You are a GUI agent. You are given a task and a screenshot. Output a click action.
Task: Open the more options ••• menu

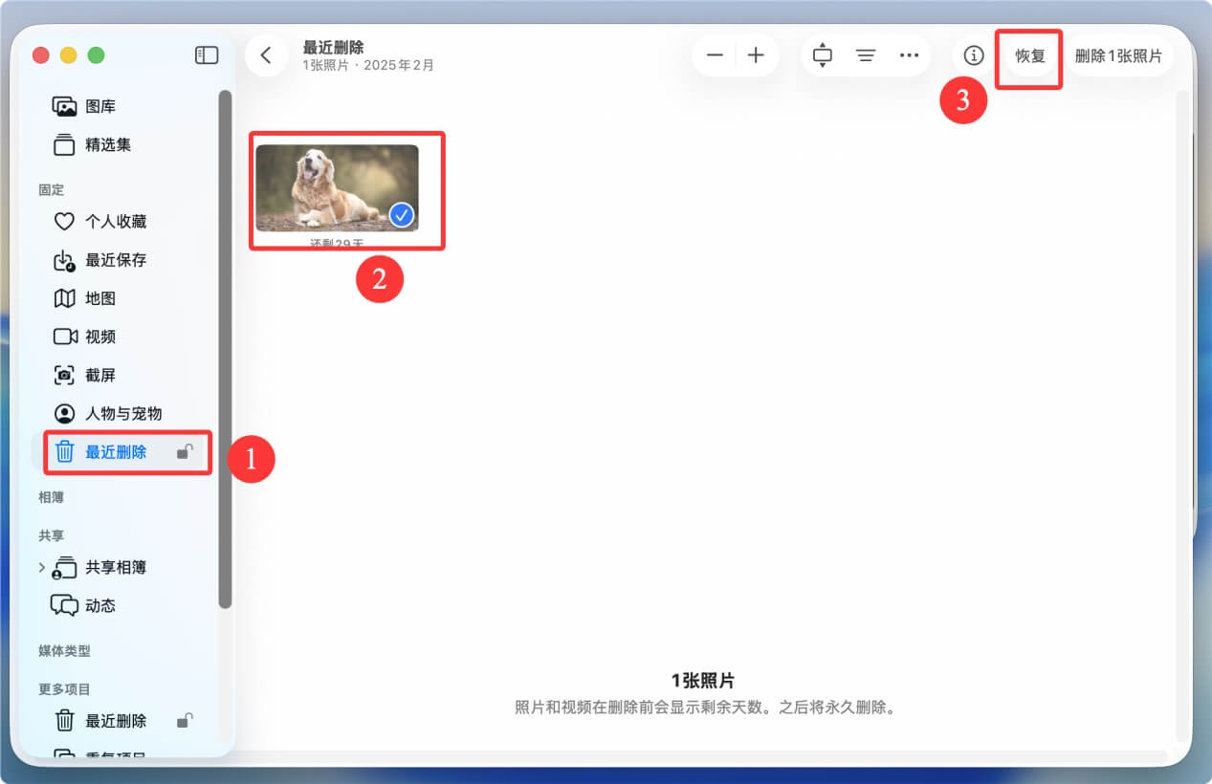pos(909,55)
